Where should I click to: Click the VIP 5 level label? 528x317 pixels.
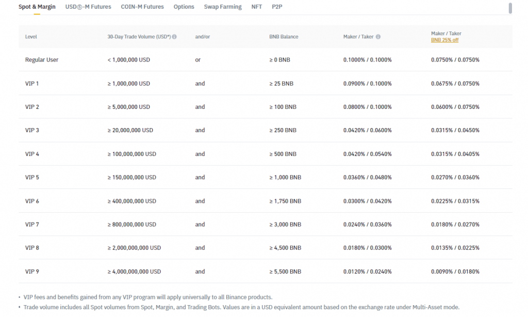pos(32,178)
